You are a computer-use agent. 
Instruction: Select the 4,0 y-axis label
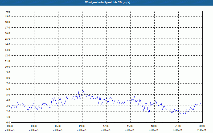tap(8, 100)
